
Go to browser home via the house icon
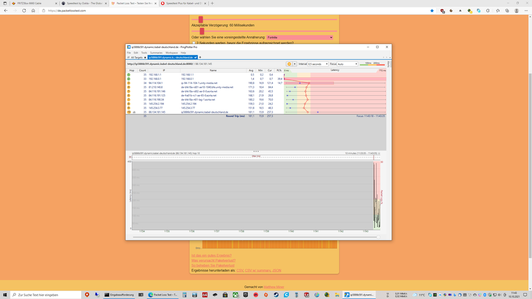pos(33,11)
